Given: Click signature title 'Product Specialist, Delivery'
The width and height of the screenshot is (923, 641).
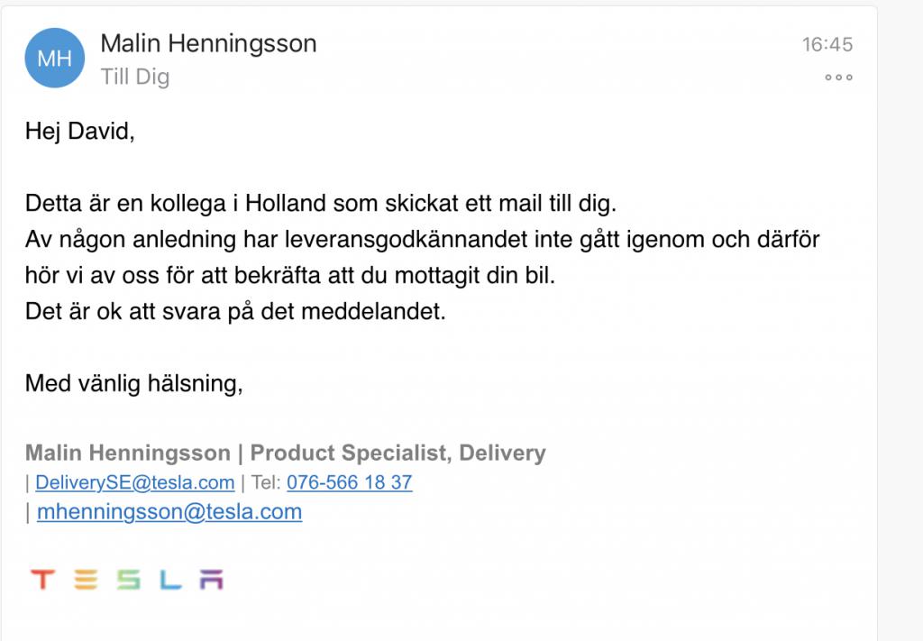Looking at the screenshot, I should 398,453.
